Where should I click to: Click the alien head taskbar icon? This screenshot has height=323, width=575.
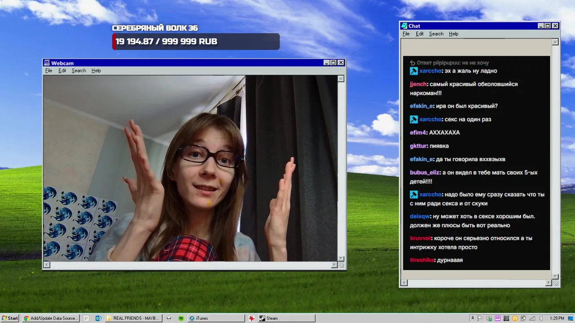(169, 318)
